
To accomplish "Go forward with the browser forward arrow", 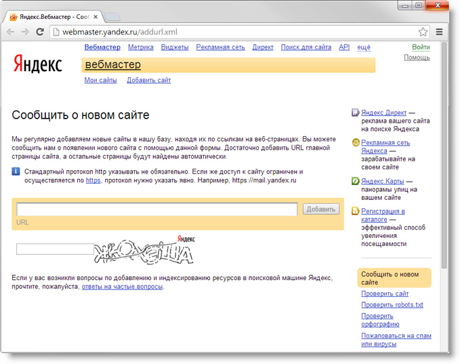I will coord(25,32).
